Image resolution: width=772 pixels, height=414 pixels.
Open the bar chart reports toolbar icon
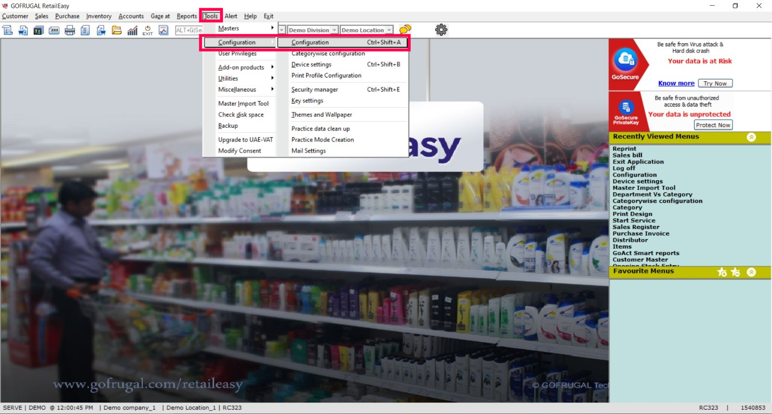pos(132,30)
